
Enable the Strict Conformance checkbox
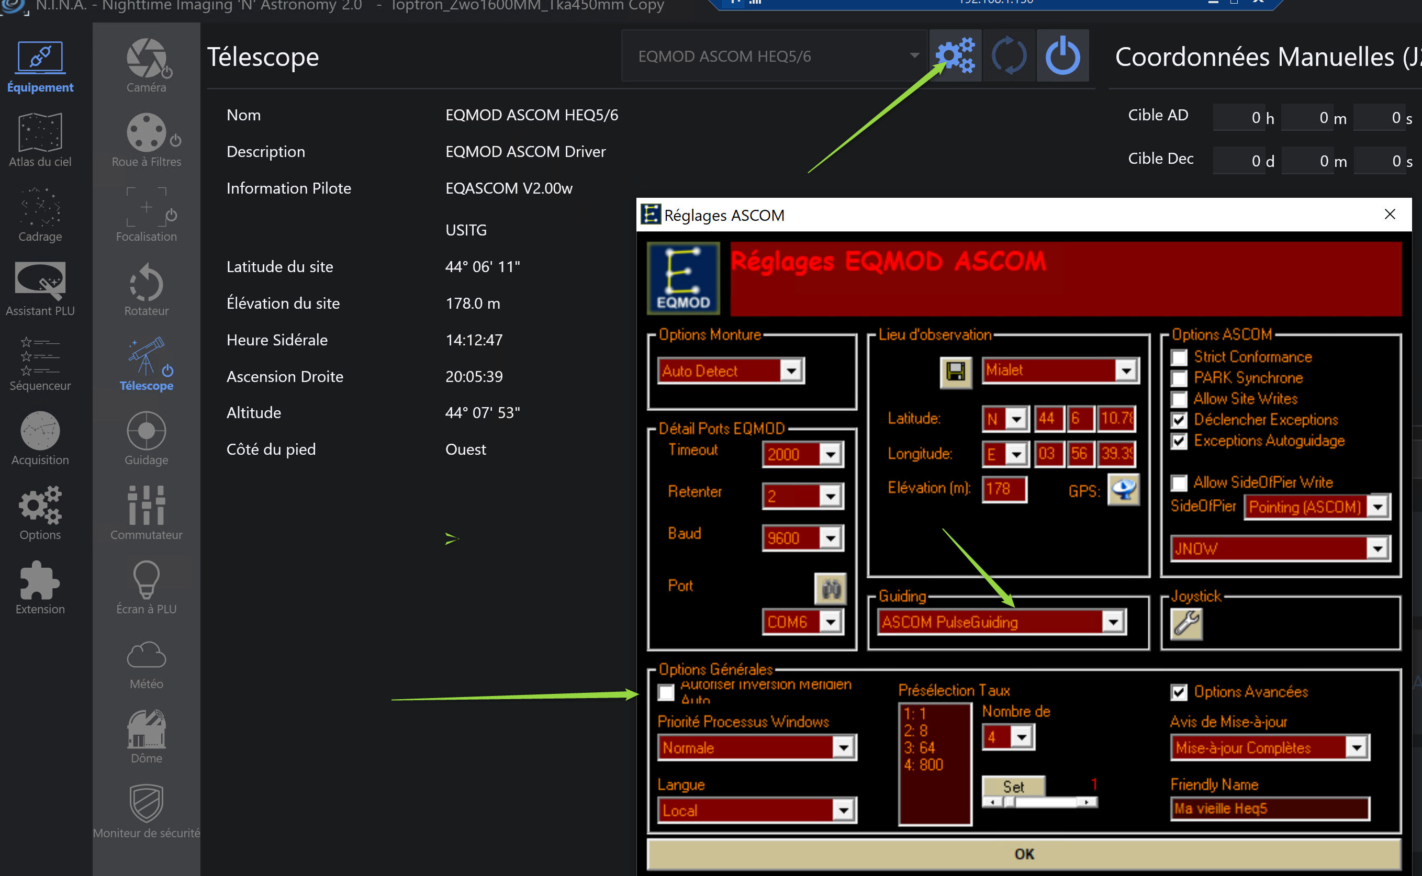tap(1179, 357)
